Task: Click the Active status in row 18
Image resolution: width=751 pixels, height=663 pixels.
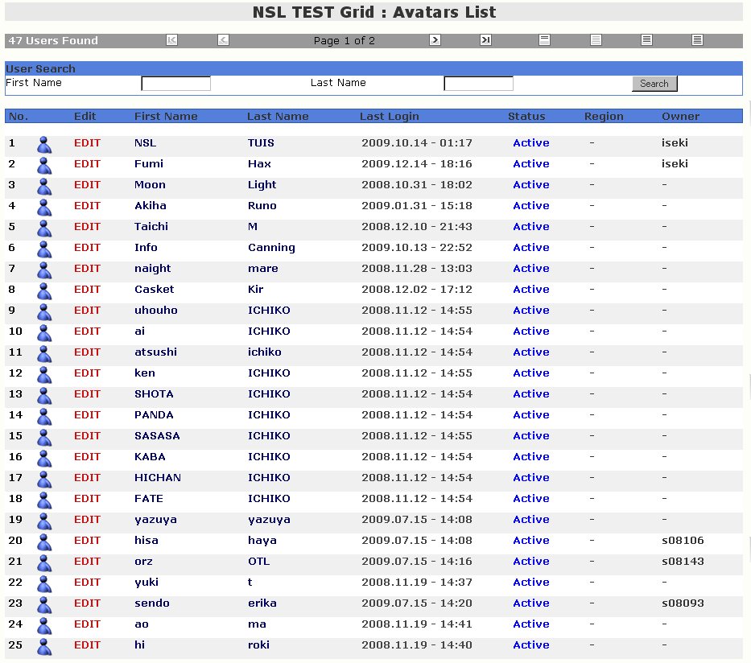Action: coord(530,499)
